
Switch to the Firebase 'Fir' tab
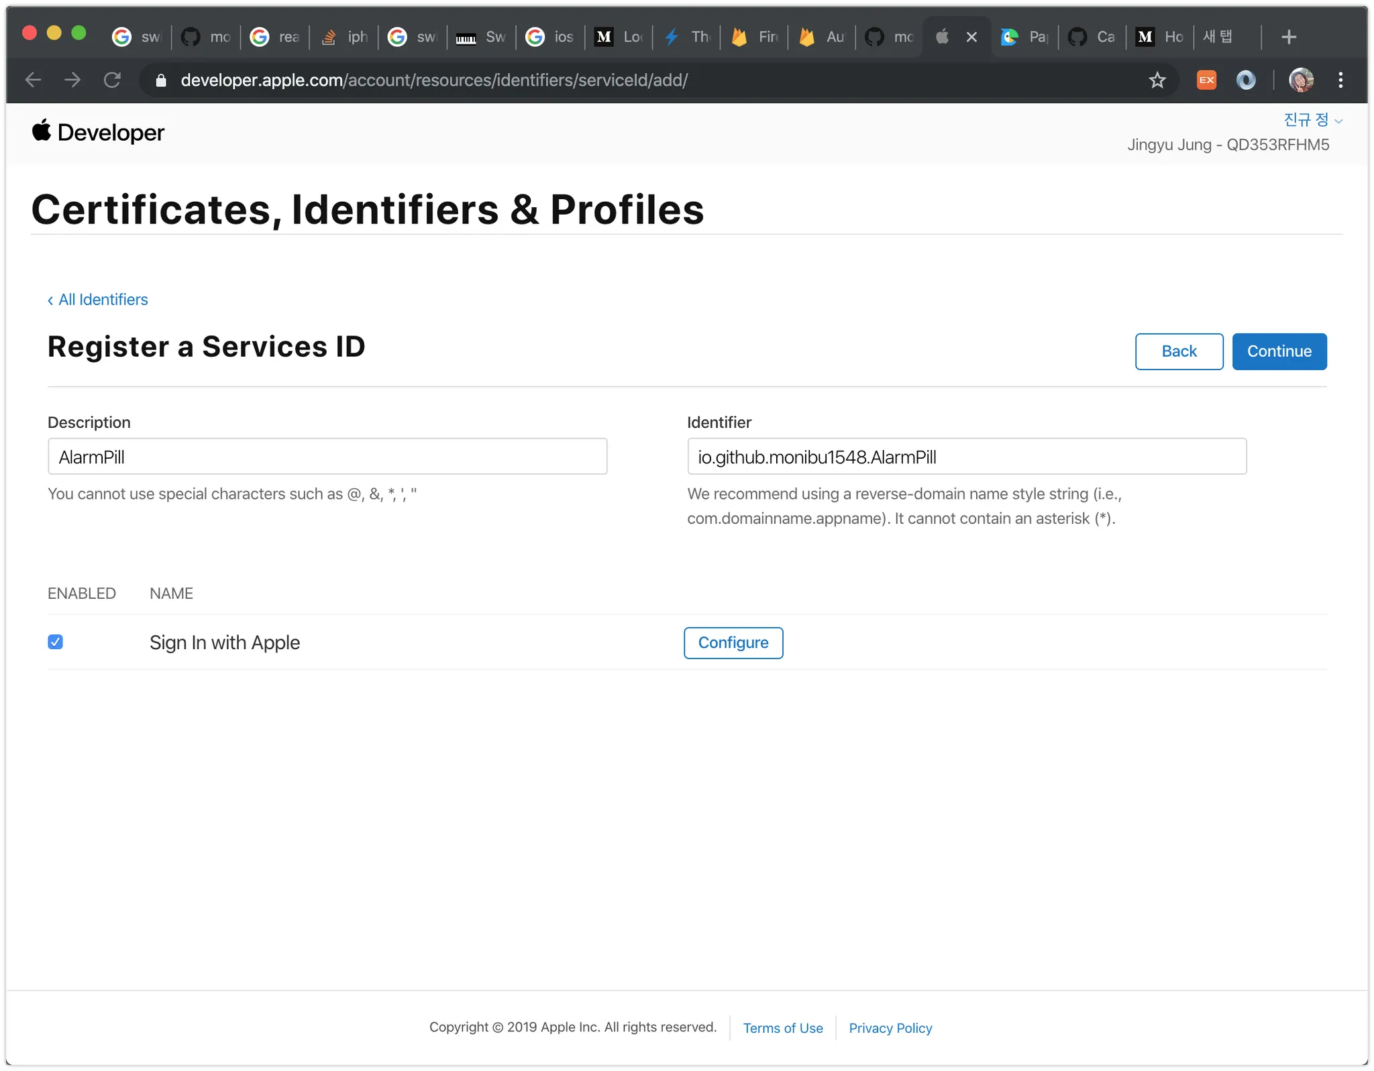(755, 37)
